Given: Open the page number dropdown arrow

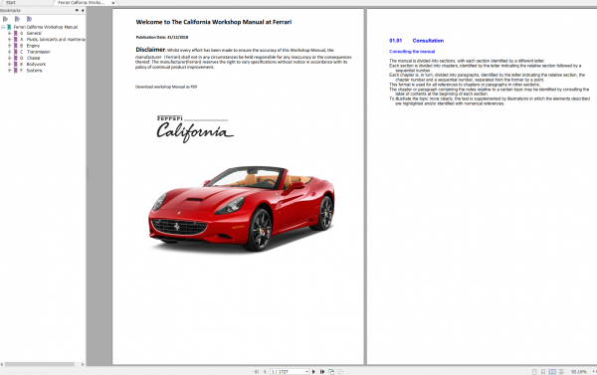Looking at the screenshot, I should 306,372.
